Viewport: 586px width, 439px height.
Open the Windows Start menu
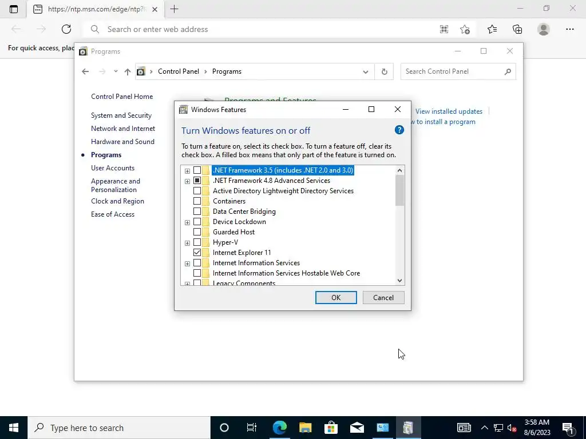14,428
